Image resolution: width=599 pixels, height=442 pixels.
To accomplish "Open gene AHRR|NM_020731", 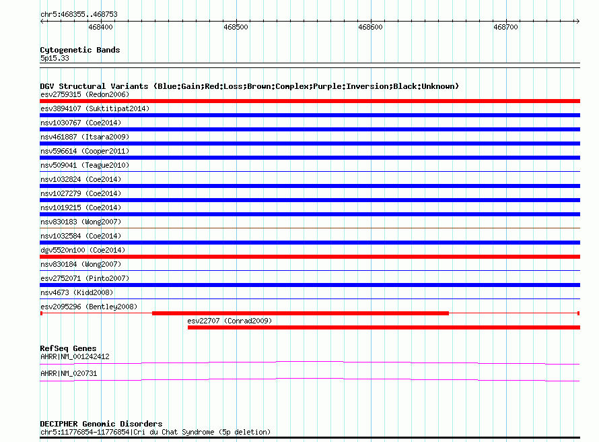I will [x=69, y=373].
